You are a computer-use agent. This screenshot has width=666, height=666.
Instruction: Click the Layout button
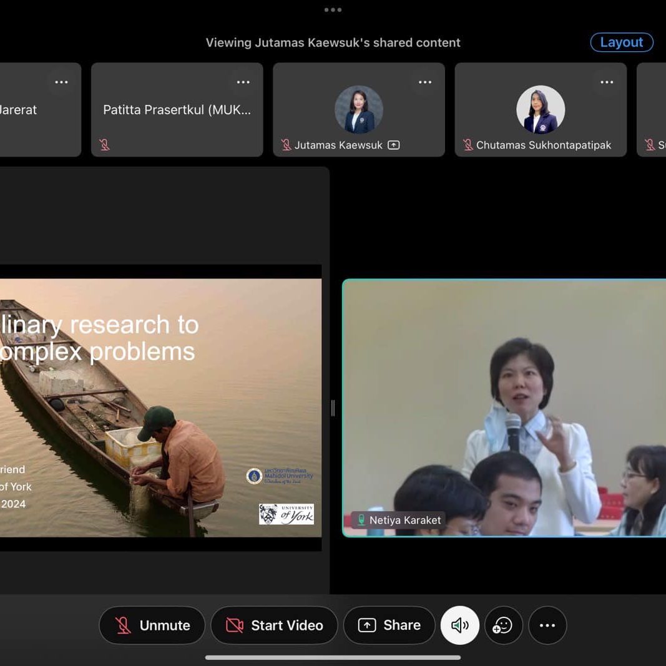coord(621,42)
